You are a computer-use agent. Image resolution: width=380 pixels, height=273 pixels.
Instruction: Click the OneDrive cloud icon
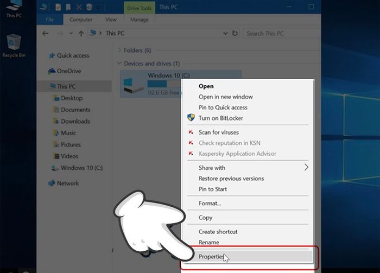point(52,71)
